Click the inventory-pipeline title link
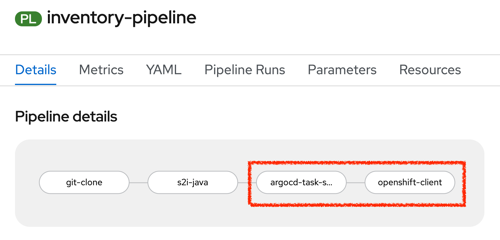Screen dimensions: 500x240 click(121, 18)
